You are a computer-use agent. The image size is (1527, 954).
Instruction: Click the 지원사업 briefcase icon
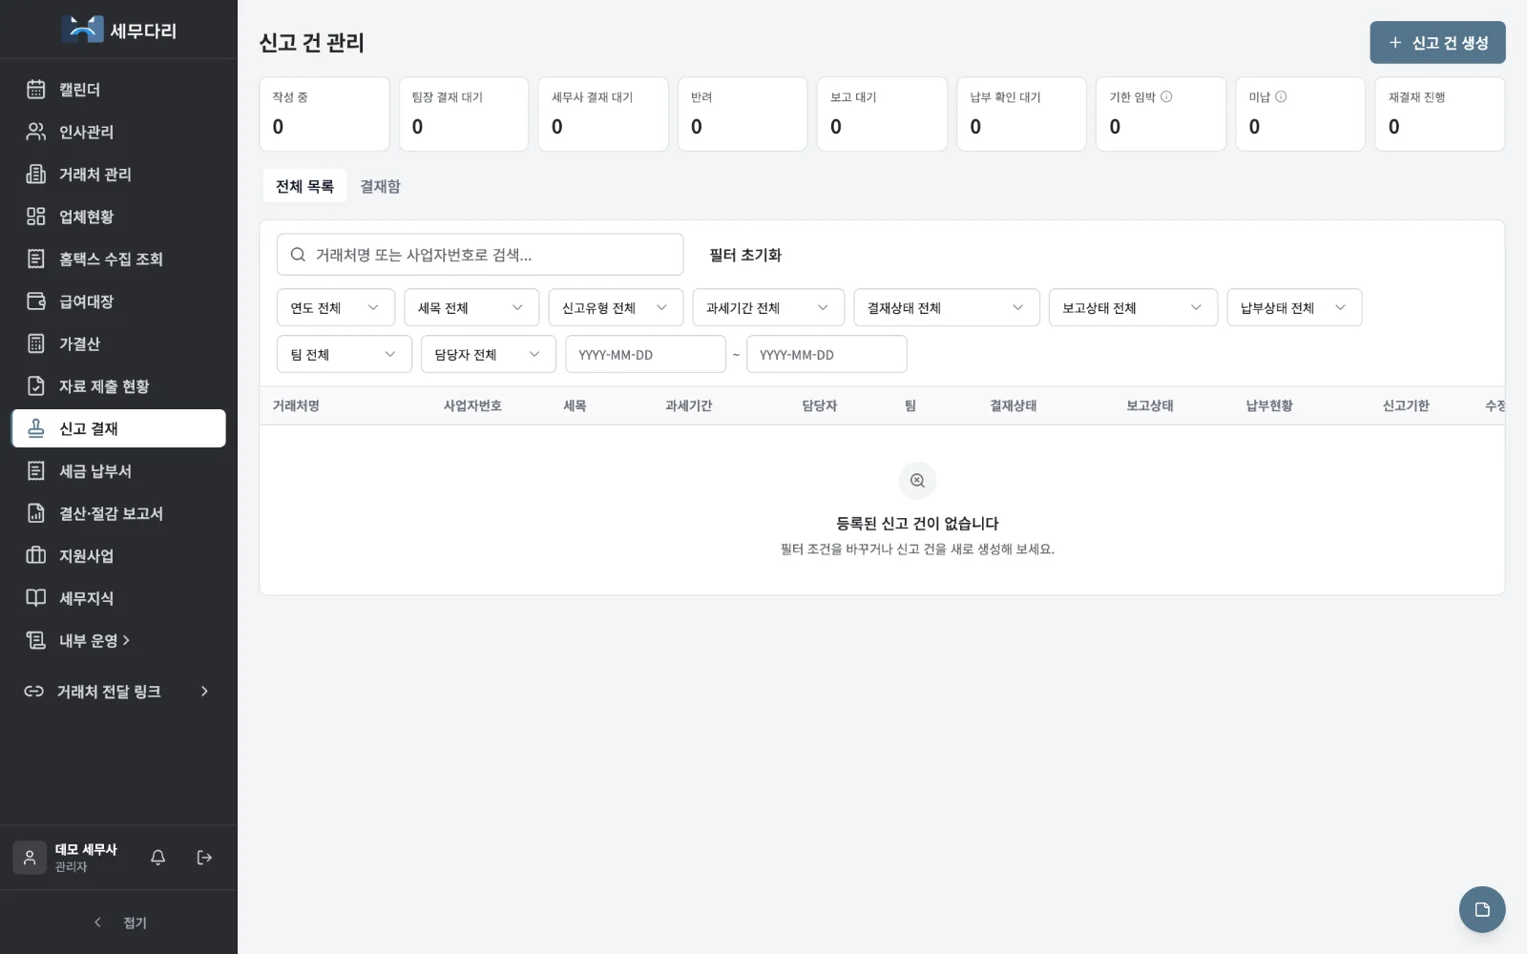(36, 555)
